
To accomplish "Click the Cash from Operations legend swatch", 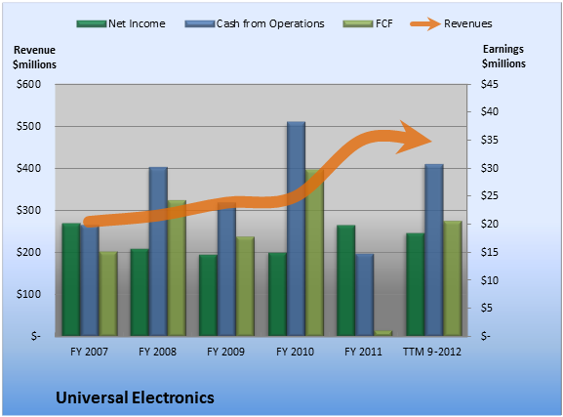I will (200, 24).
